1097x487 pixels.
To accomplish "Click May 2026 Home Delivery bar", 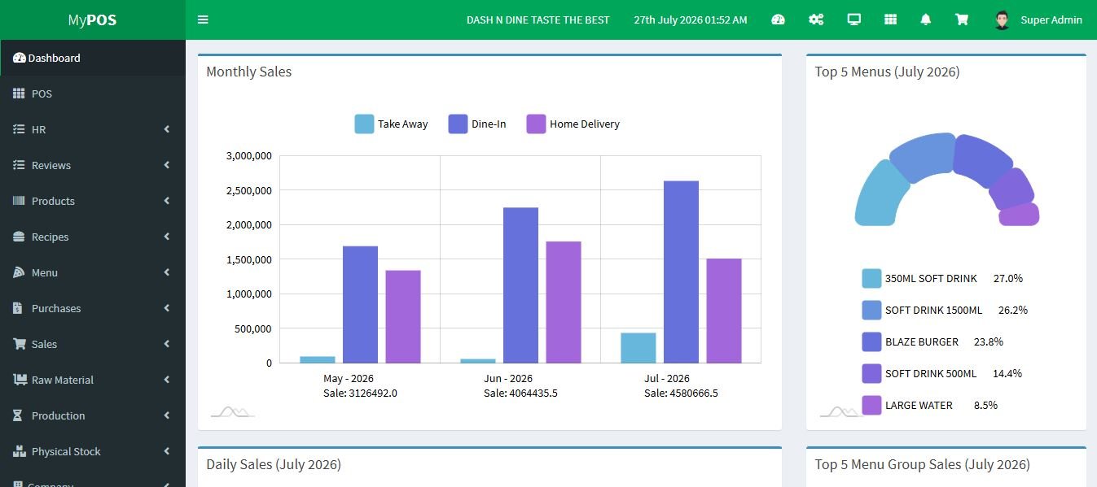I will pos(403,316).
